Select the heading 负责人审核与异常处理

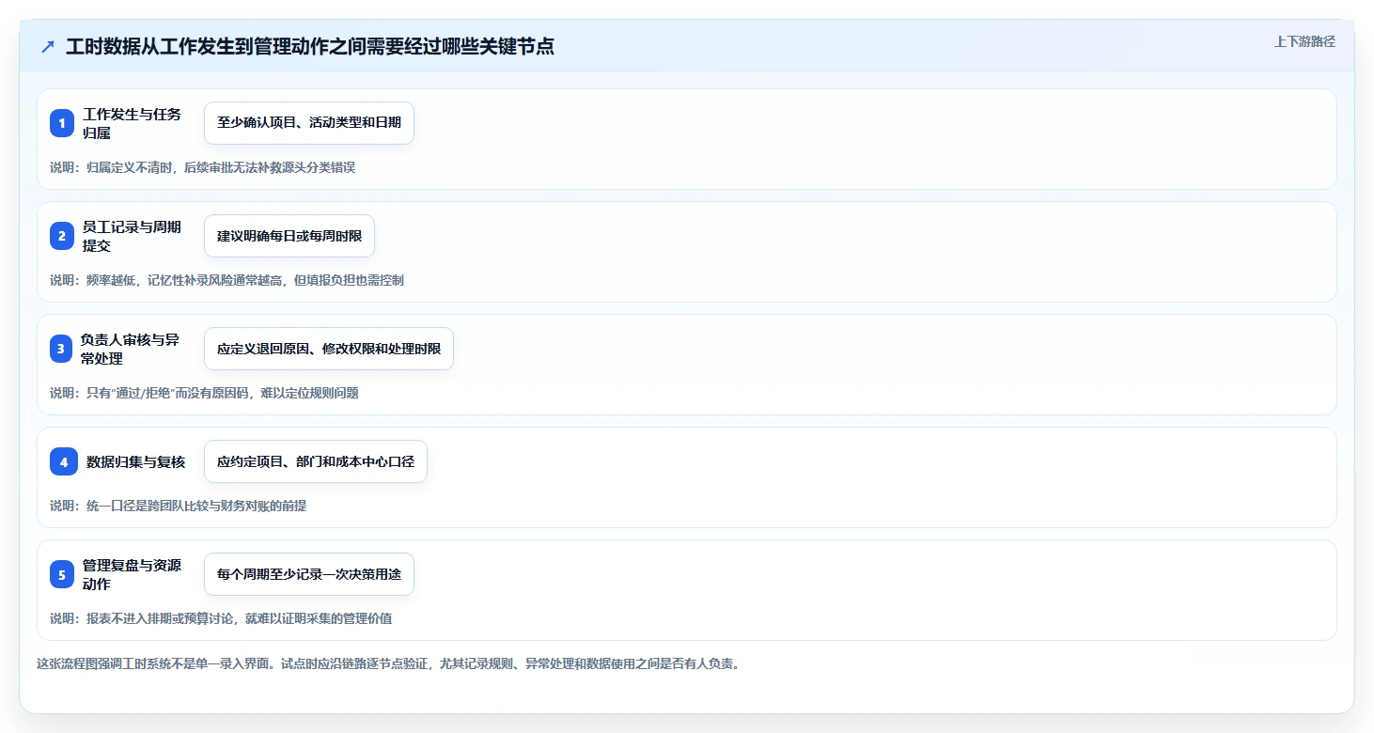point(131,349)
